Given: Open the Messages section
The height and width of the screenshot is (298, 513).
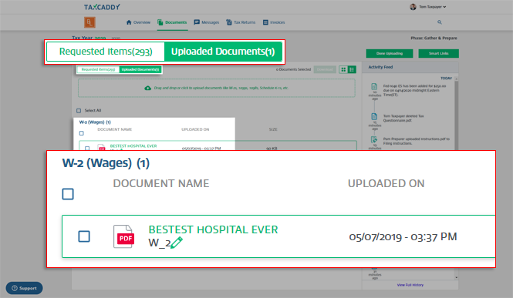Looking at the screenshot, I should click(207, 22).
